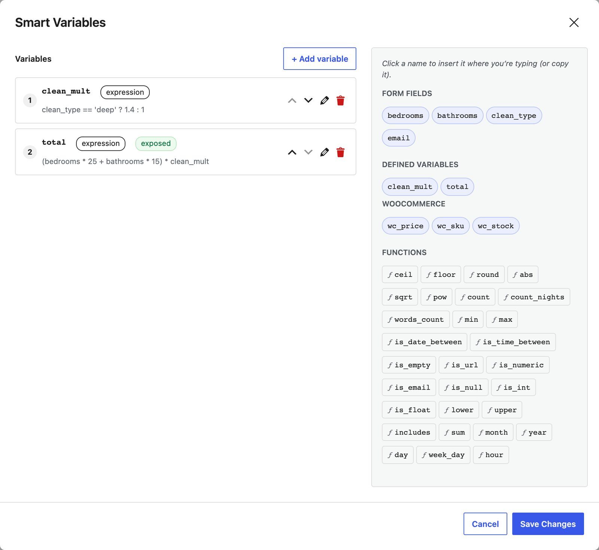Move total variable down
The height and width of the screenshot is (550, 599).
pos(308,152)
